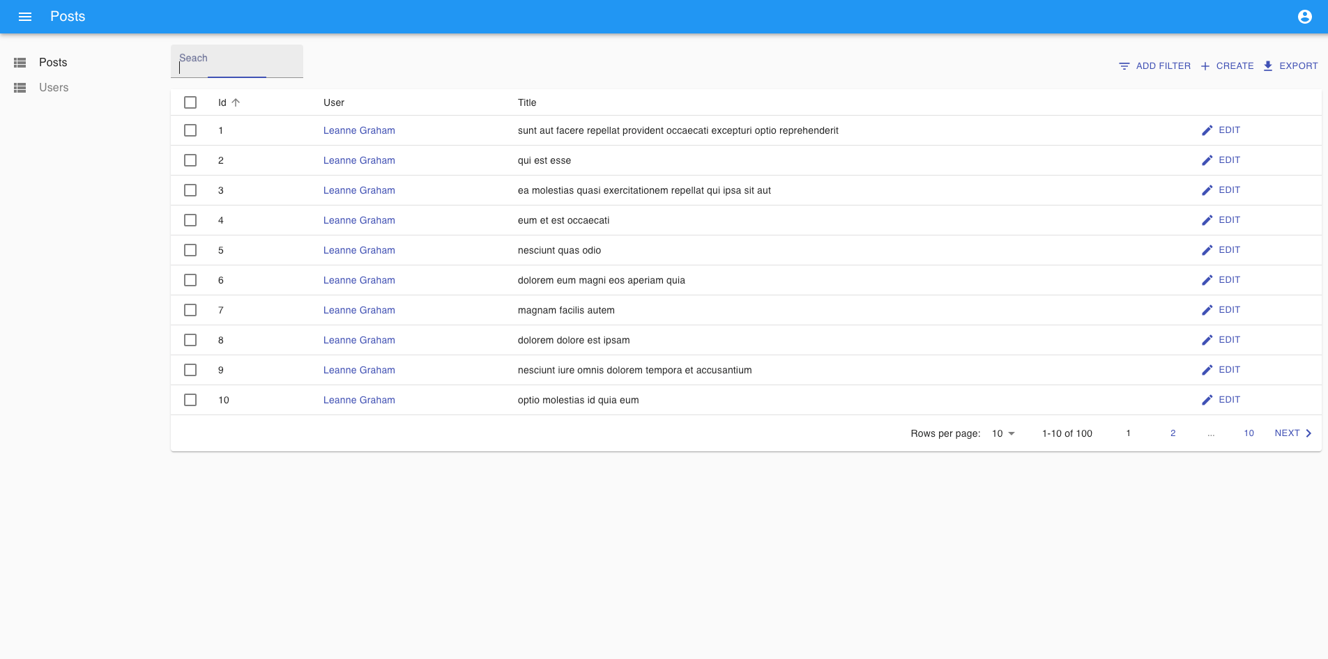Open the Leanne Graham link in row 1

(359, 130)
